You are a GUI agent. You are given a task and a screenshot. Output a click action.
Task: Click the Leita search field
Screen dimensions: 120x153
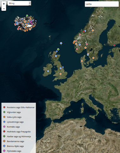(102, 4)
